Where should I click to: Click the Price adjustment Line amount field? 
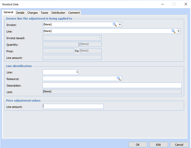coord(73,106)
